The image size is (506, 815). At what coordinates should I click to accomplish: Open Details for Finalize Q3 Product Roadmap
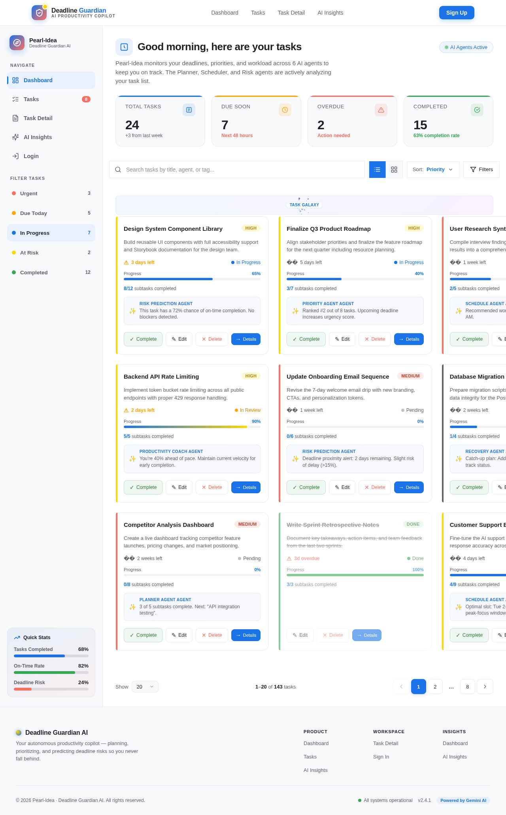click(x=409, y=339)
